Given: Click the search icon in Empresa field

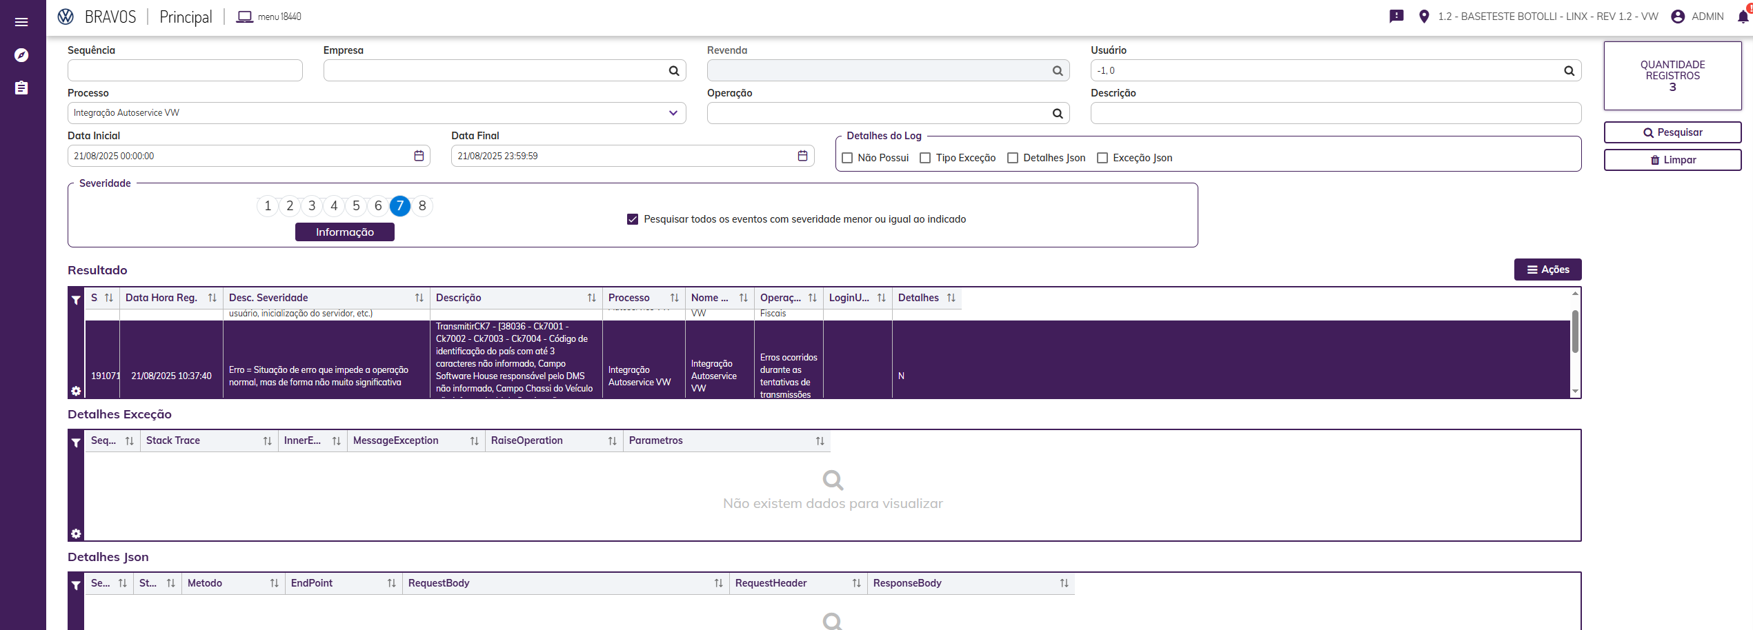Looking at the screenshot, I should (x=674, y=71).
